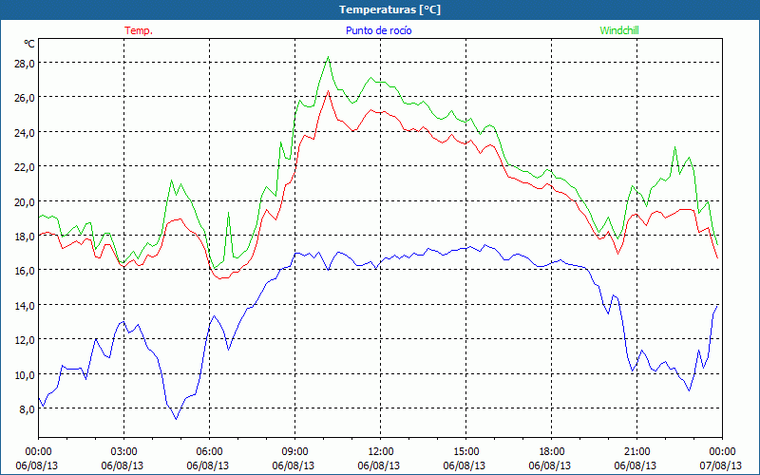Viewport: 760px width, 475px height.
Task: Click the Windchill legend label
Action: click(619, 30)
